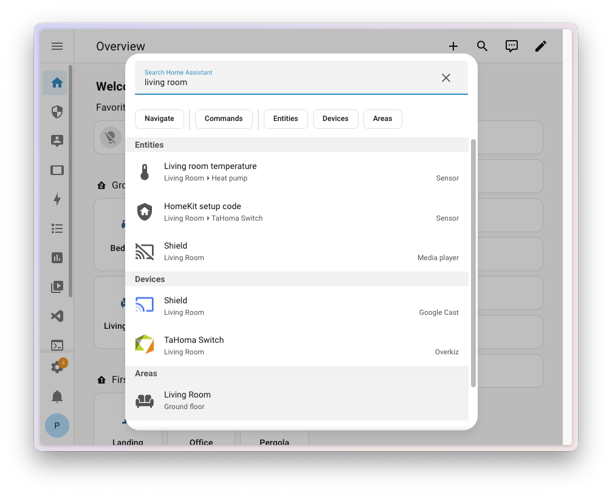Toggle the Entities filter chip
This screenshot has height=496, width=612.
[286, 119]
